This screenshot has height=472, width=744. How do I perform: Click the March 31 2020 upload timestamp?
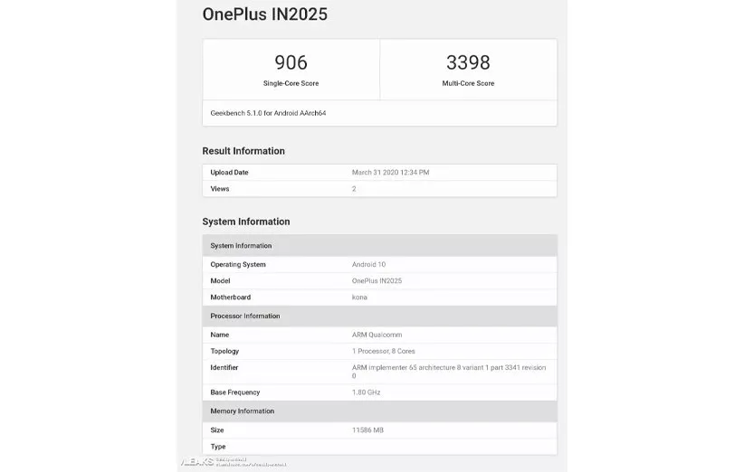pyautogui.click(x=390, y=172)
